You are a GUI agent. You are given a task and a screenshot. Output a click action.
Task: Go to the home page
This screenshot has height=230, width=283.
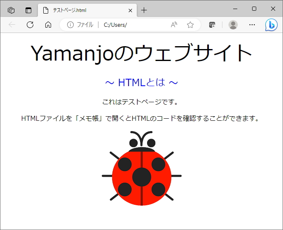(x=48, y=25)
